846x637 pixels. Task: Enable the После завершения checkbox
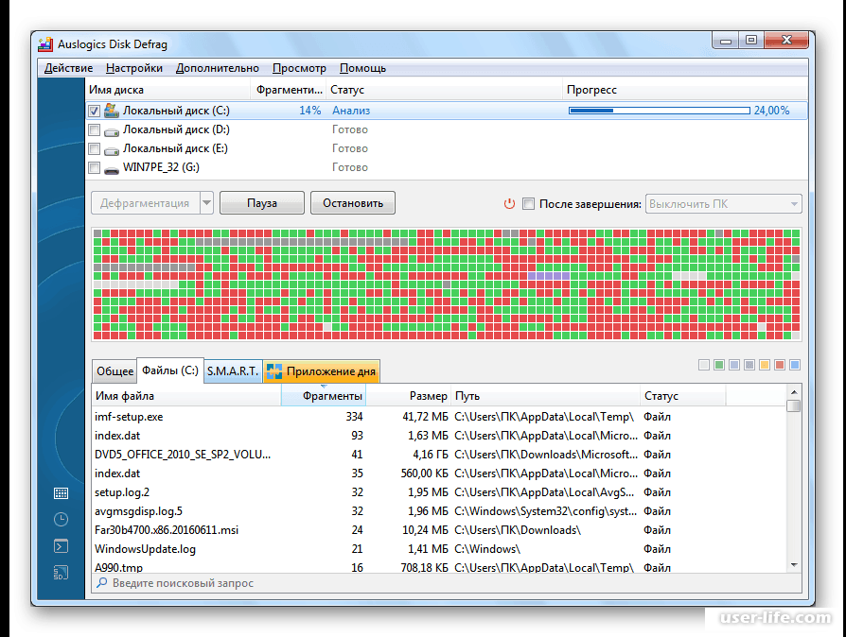(529, 204)
